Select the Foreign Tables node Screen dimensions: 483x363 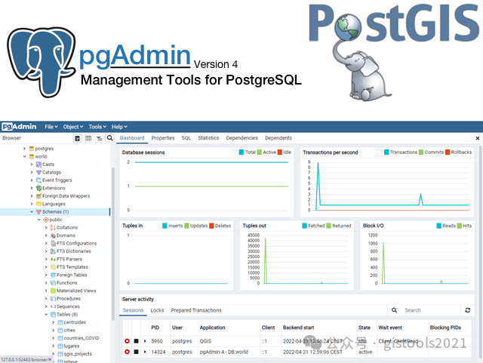coord(72,275)
